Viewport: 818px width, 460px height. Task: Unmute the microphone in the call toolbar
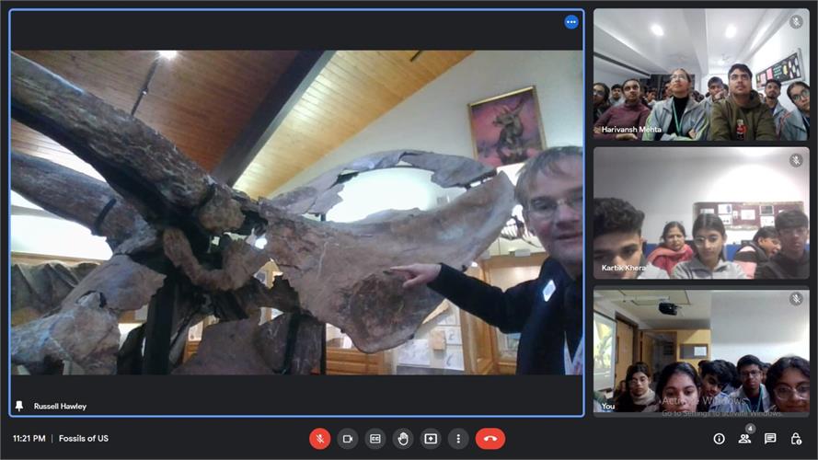(320, 439)
